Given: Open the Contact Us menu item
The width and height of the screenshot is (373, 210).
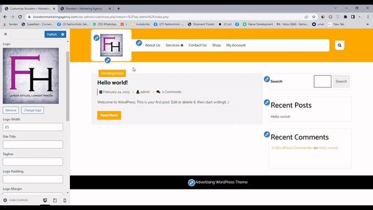Looking at the screenshot, I should pos(198,45).
